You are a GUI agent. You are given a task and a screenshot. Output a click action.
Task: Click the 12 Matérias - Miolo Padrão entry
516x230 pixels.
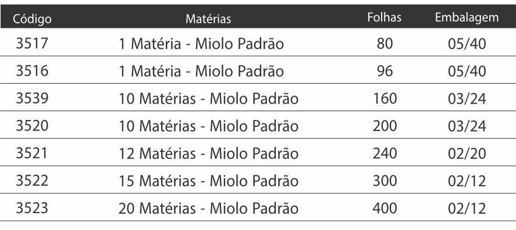click(x=208, y=154)
